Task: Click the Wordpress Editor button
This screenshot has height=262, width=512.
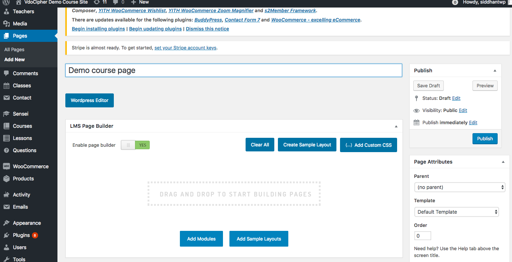Action: click(x=89, y=101)
